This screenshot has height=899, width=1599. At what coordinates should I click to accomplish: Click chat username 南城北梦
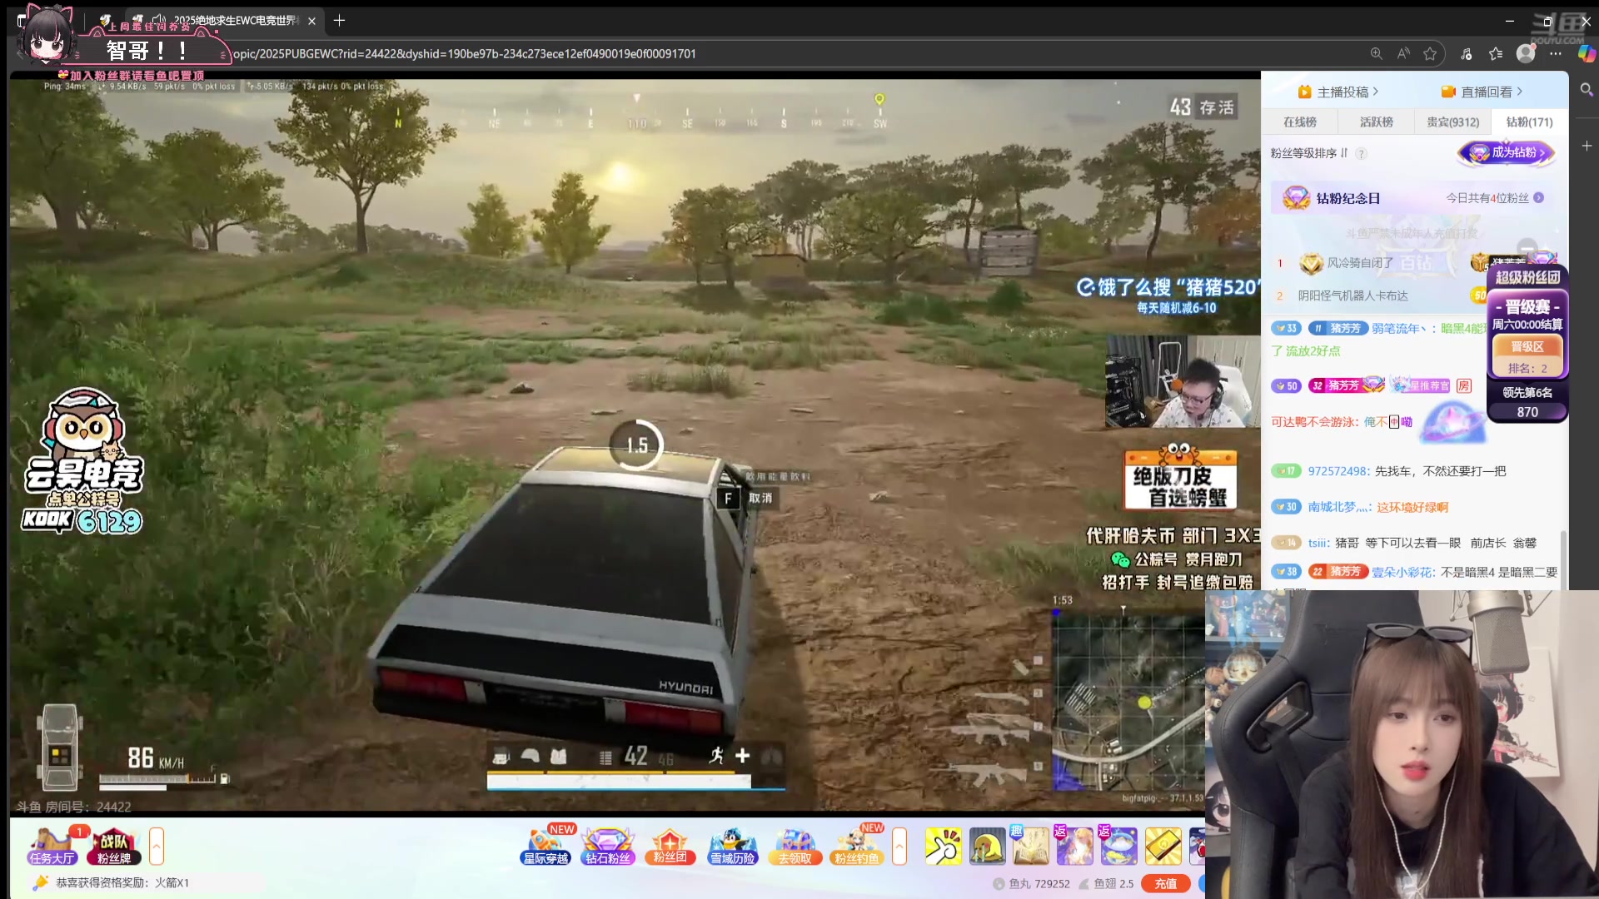(x=1338, y=507)
